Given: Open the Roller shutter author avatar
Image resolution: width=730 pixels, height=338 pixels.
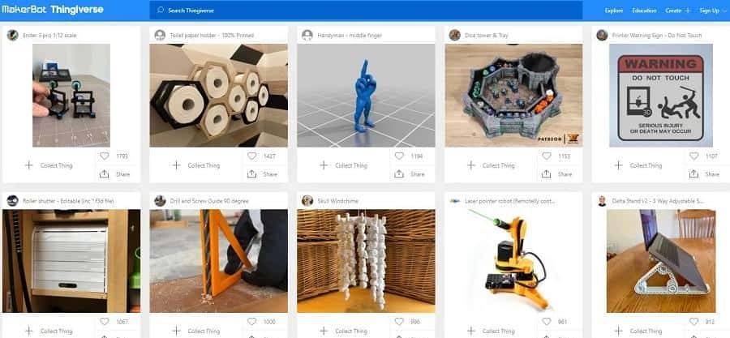Looking at the screenshot, I should (x=12, y=201).
